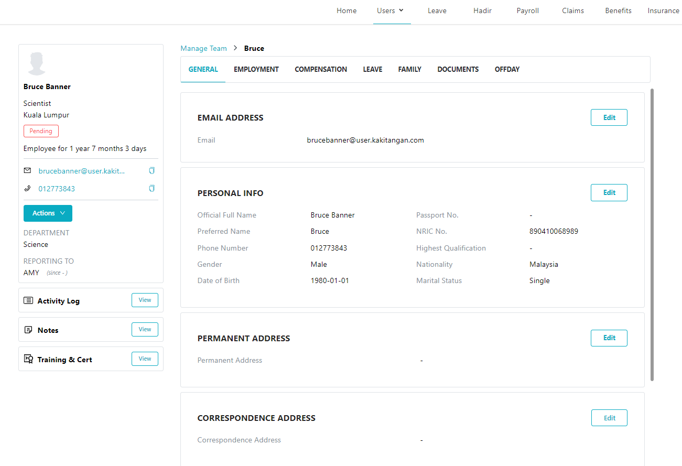This screenshot has height=466, width=682.
Task: Click the Preferred Name value Bruce
Action: pyautogui.click(x=320, y=231)
